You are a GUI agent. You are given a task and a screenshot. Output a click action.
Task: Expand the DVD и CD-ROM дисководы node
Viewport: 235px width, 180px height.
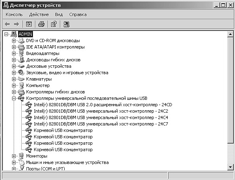(x=14, y=41)
